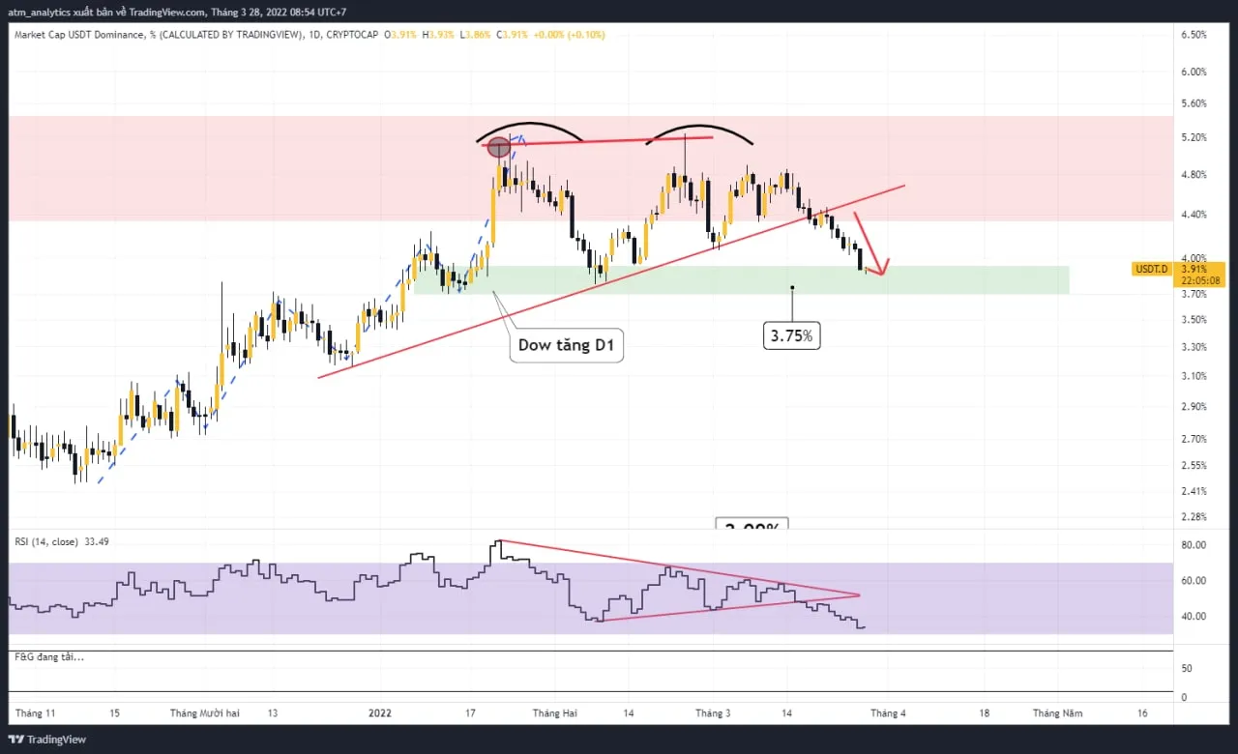
Task: Click the 5.60% price axis label
Action: [1194, 103]
